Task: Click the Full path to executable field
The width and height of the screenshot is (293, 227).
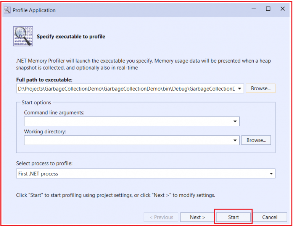Action: point(130,89)
